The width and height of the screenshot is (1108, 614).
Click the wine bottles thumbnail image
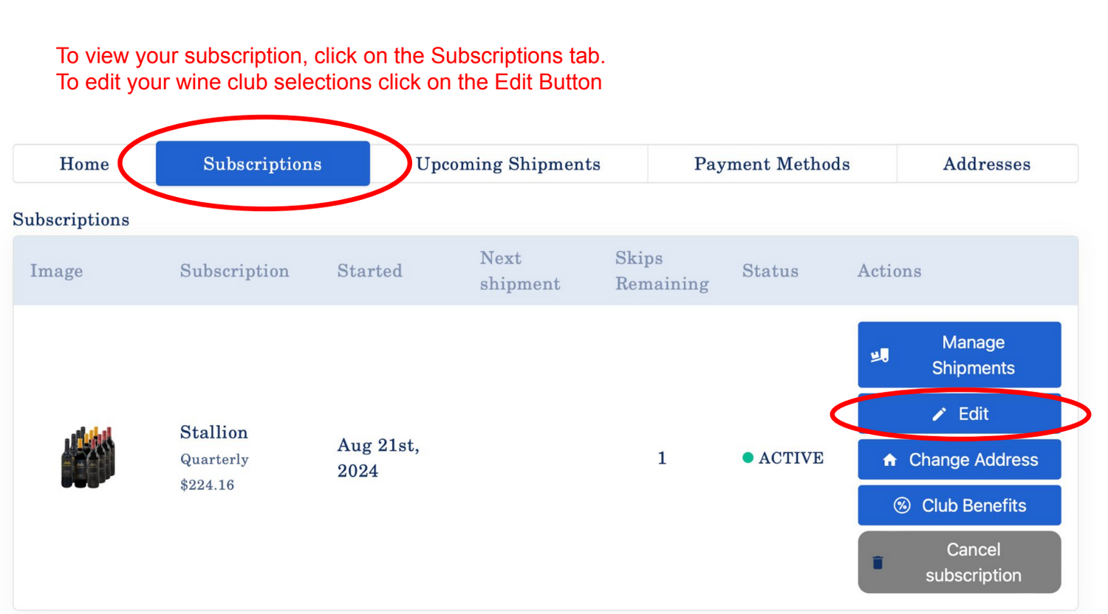87,458
